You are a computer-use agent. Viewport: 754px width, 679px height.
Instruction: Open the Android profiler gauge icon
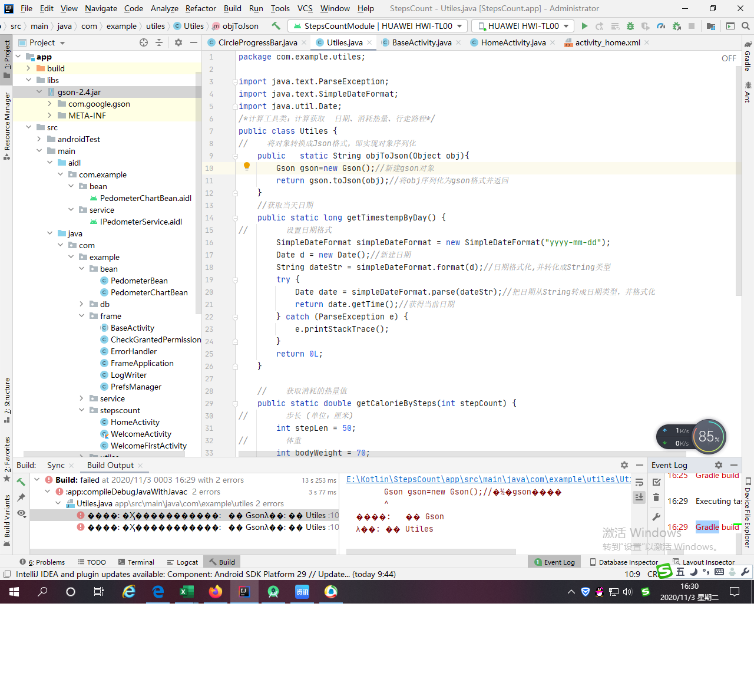tap(661, 26)
